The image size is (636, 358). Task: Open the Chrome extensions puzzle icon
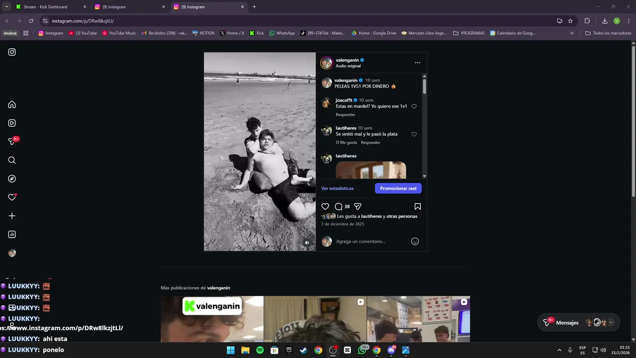[587, 21]
